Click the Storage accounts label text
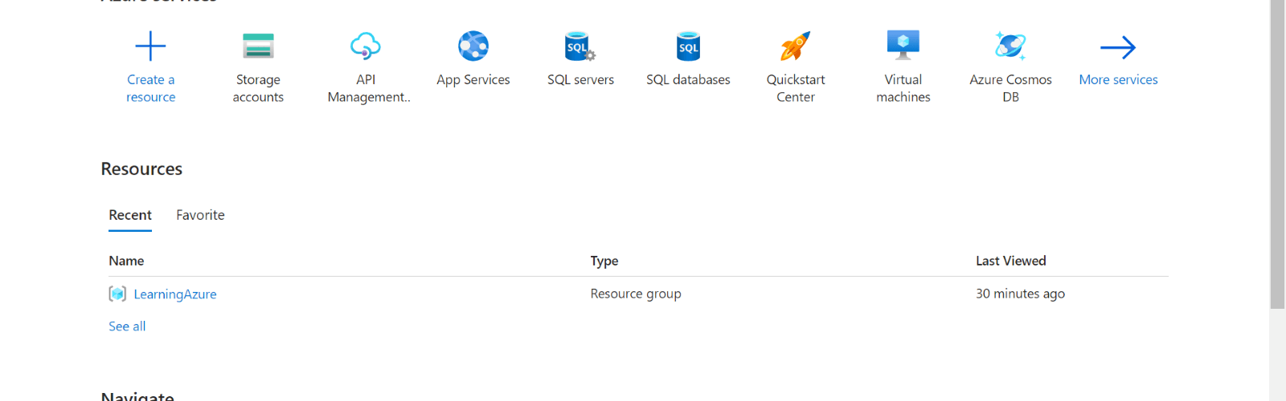 [x=258, y=88]
